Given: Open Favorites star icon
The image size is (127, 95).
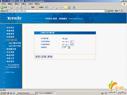Looking at the screenshot, I should point(37,7).
